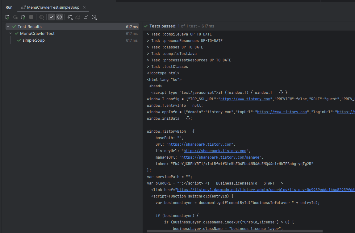The width and height of the screenshot is (355, 233).
Task: Open the url: shanepark.tistory.com link
Action: 200,144
